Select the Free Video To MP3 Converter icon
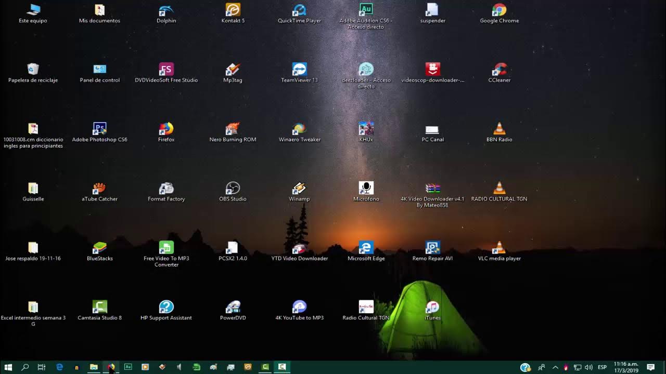Viewport: 666px width, 374px height. click(166, 253)
